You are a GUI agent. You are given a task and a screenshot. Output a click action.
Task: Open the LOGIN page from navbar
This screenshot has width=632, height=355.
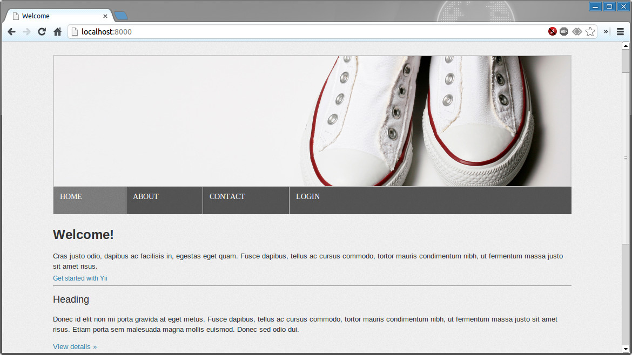tap(308, 197)
